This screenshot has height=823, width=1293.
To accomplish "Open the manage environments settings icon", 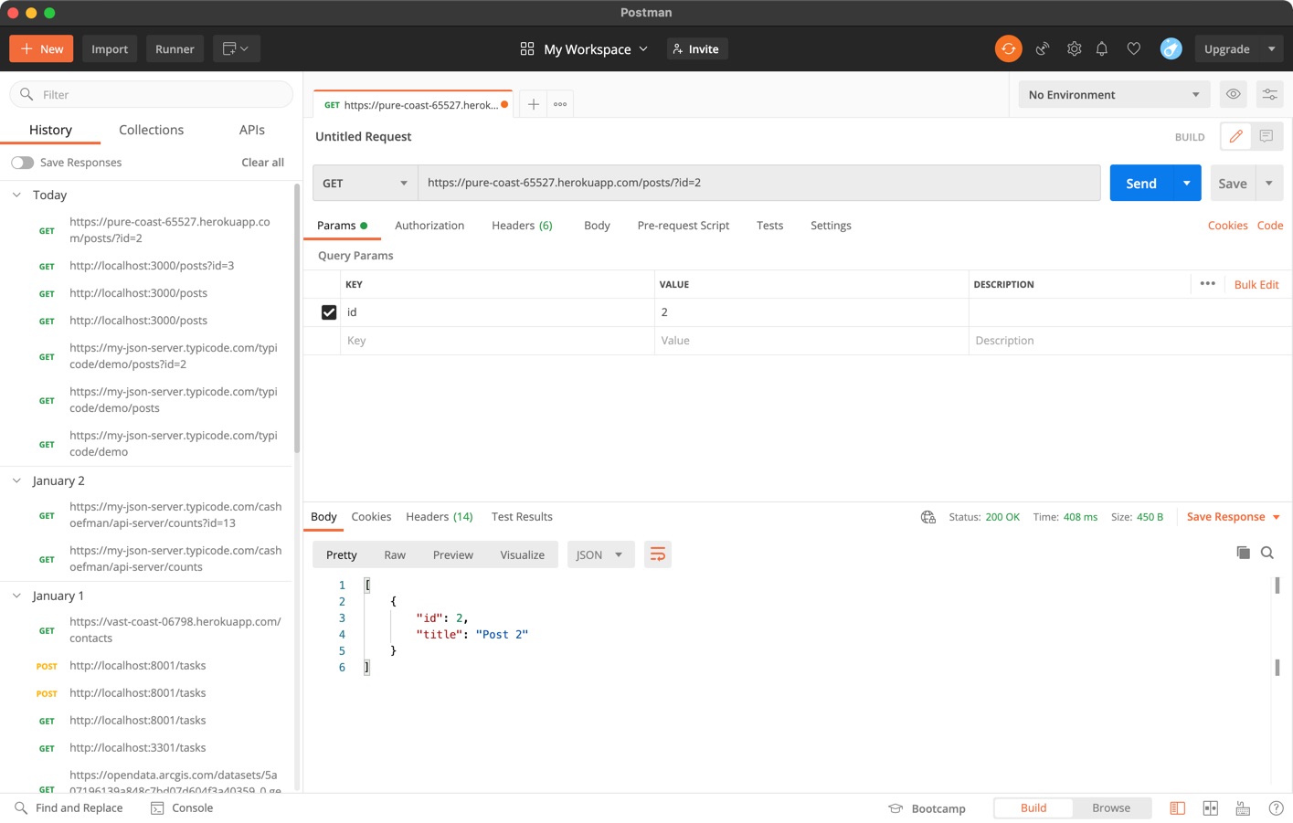I will 1269,94.
